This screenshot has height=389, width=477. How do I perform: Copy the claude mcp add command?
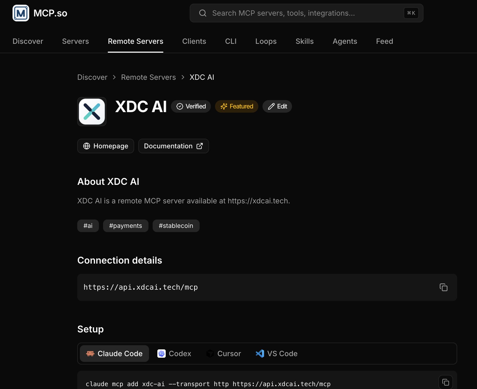[x=446, y=382]
